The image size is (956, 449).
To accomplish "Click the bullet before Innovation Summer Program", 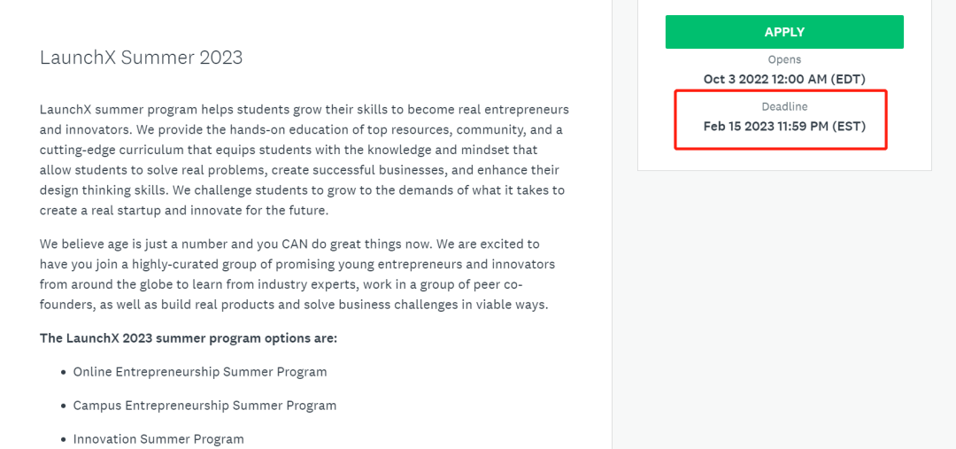I will point(64,439).
